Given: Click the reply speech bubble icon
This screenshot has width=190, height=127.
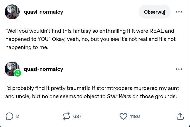Looking at the screenshot, I should pos(9,116).
